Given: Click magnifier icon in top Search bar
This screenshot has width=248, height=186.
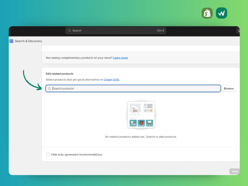Looking at the screenshot, I should tap(69, 31).
